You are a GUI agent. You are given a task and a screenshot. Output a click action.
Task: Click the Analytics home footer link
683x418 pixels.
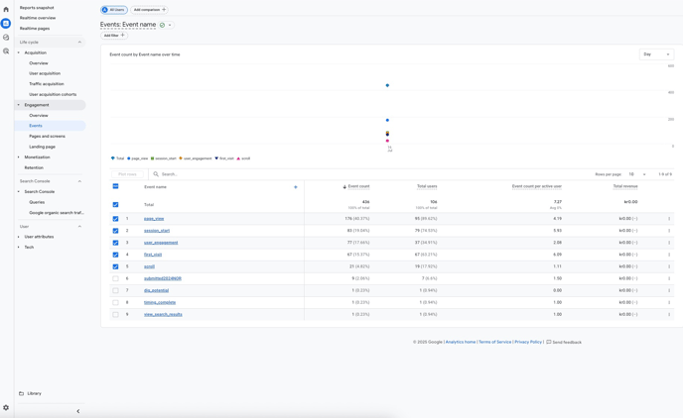461,342
